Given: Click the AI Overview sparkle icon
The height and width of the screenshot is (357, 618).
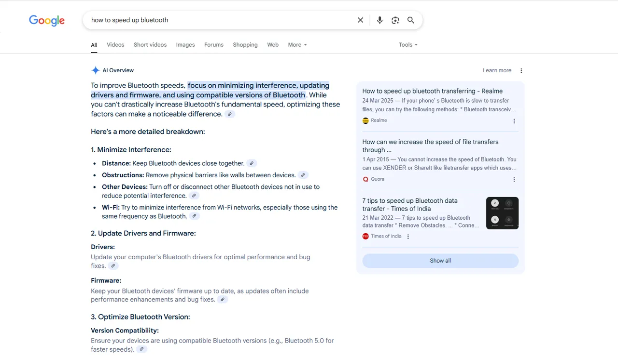Looking at the screenshot, I should tap(96, 70).
